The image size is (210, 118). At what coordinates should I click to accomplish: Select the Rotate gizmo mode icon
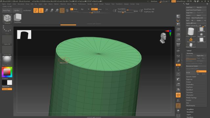(x=57, y=10)
